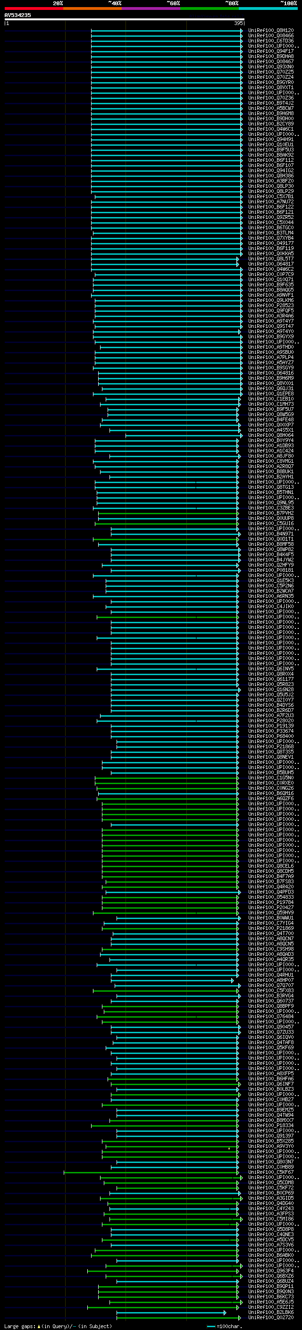
Task: Select hit label UniRef100_Q9NL95
Action: tap(270, 503)
